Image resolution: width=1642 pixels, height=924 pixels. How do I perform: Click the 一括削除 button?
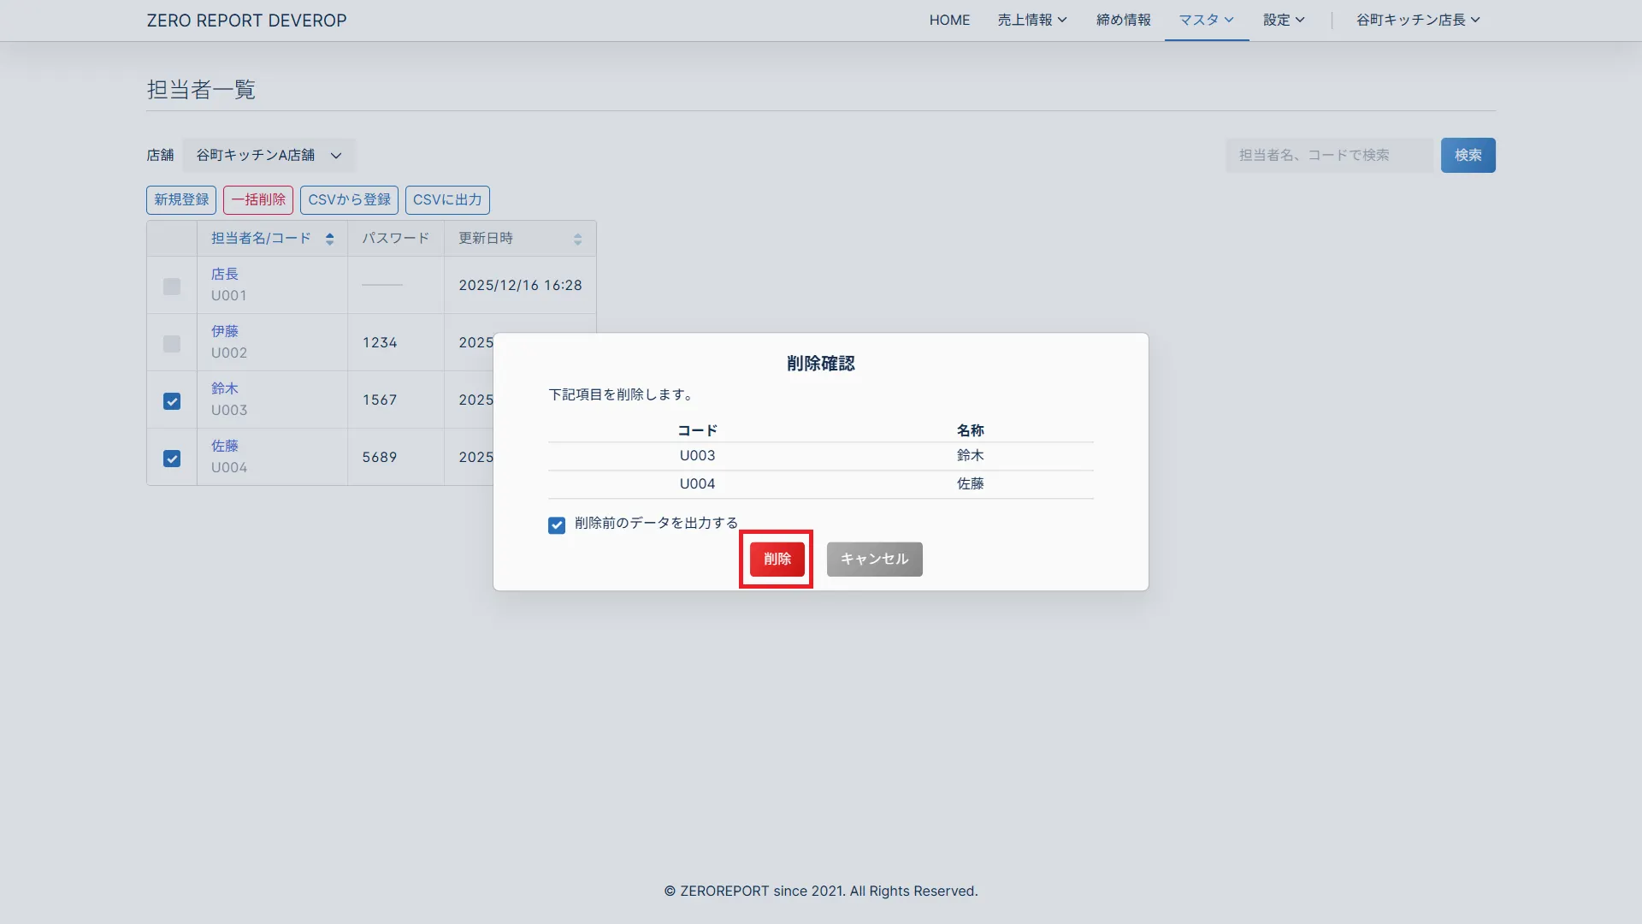tap(258, 200)
